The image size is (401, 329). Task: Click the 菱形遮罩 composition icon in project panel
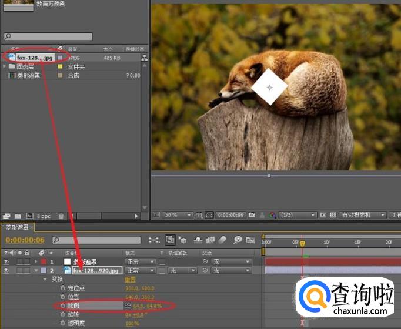coord(11,75)
